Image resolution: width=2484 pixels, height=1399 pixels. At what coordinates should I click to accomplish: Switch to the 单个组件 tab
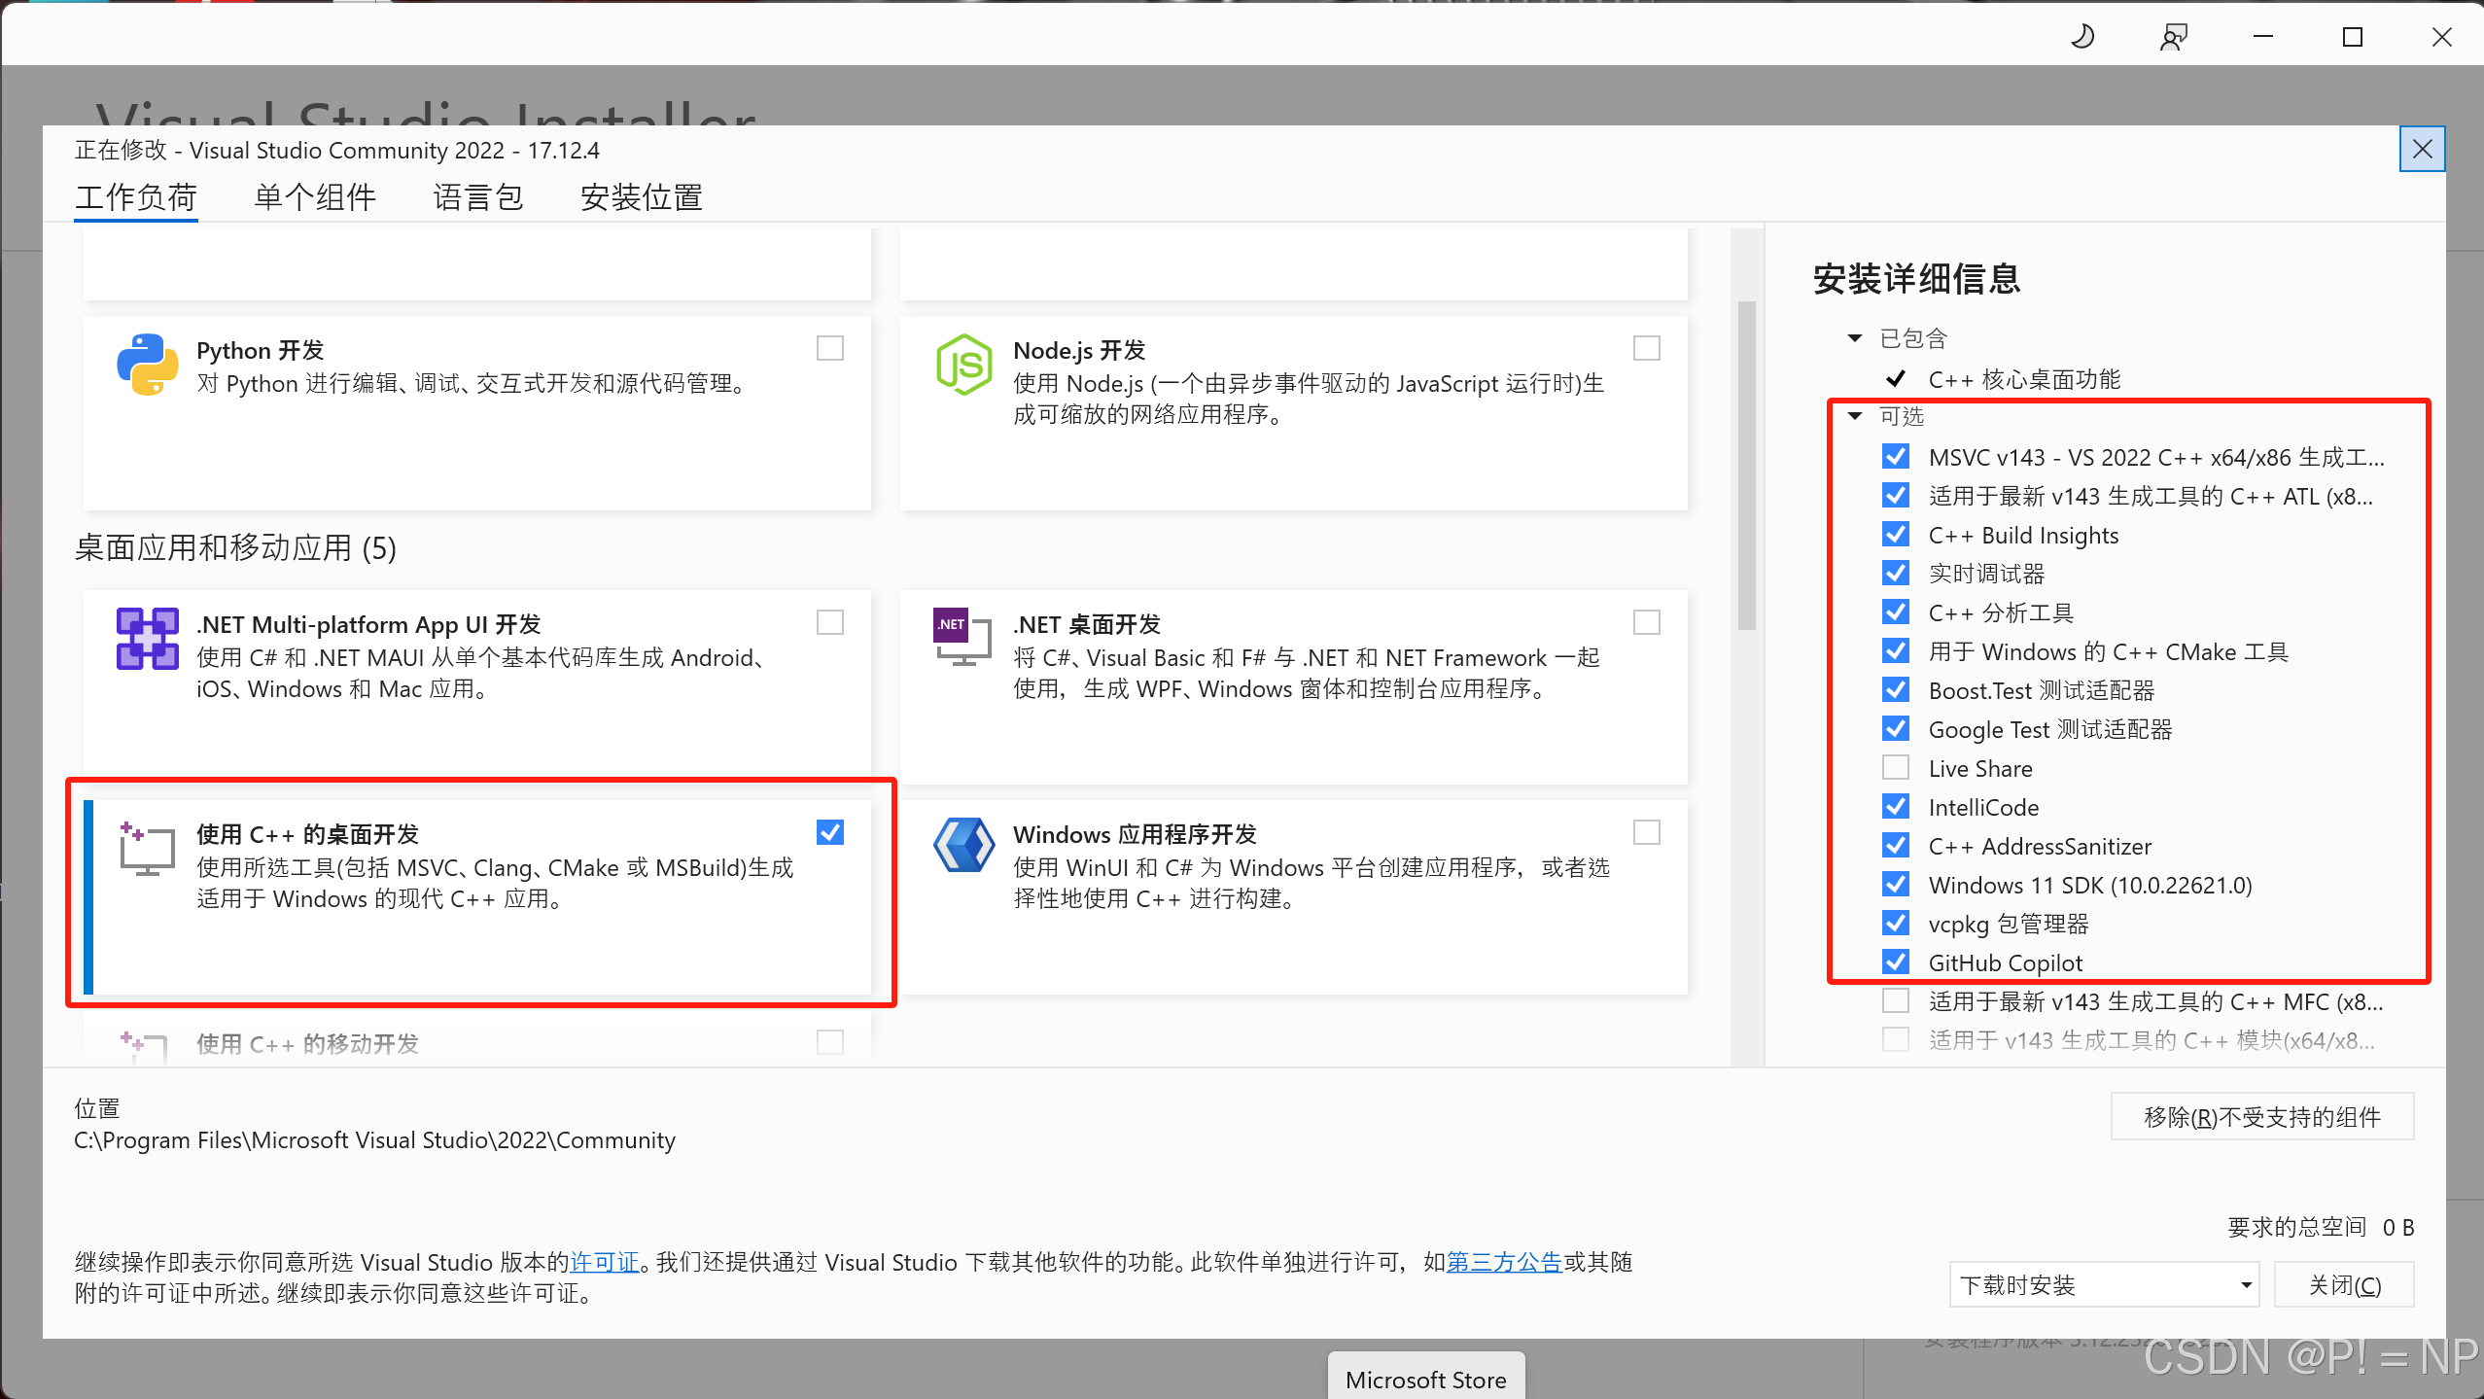click(315, 197)
